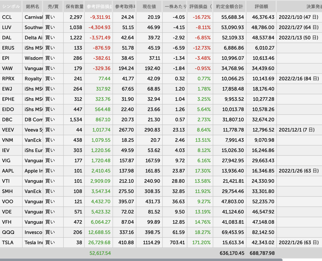Image resolution: width=322 pixels, height=261 pixels.
Task: Click the 現在値 column header
Action: (x=149, y=6)
